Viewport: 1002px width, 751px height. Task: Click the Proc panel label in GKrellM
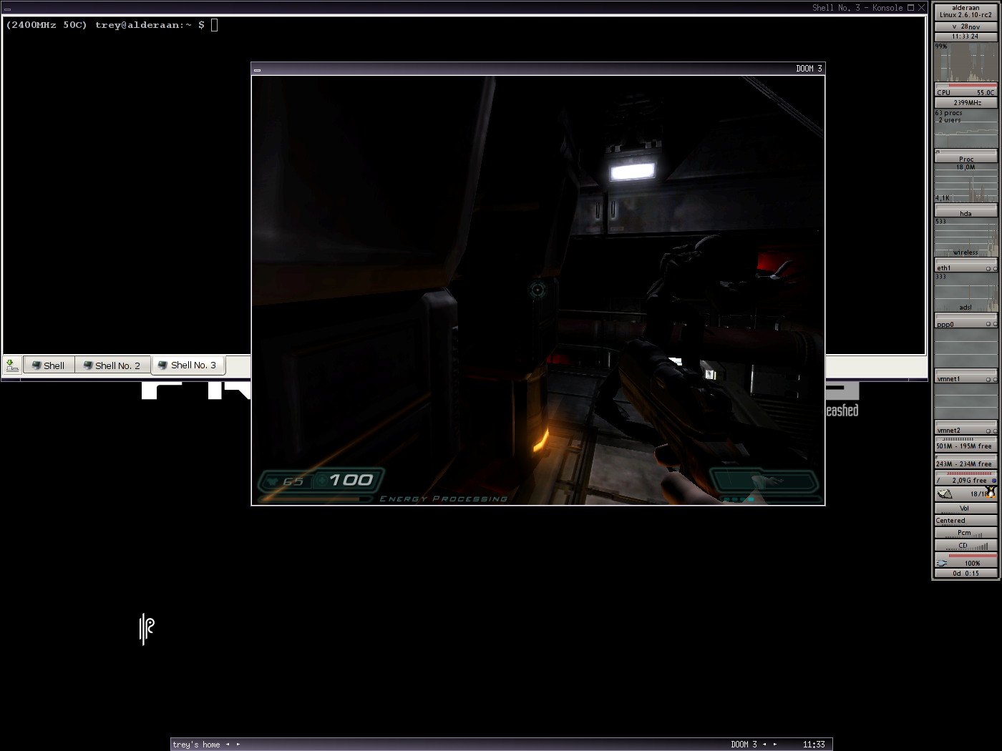click(x=965, y=157)
